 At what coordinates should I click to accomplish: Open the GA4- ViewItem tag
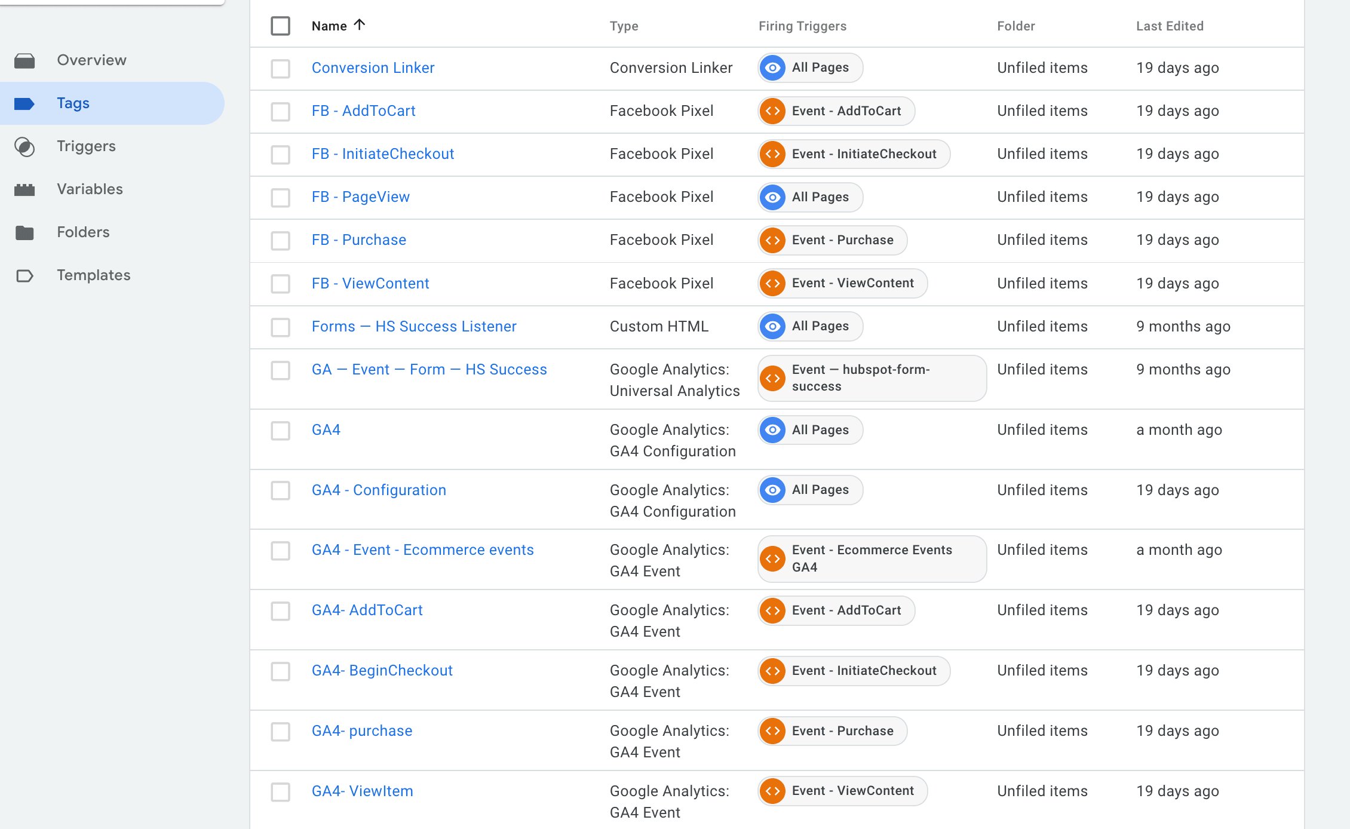click(362, 791)
